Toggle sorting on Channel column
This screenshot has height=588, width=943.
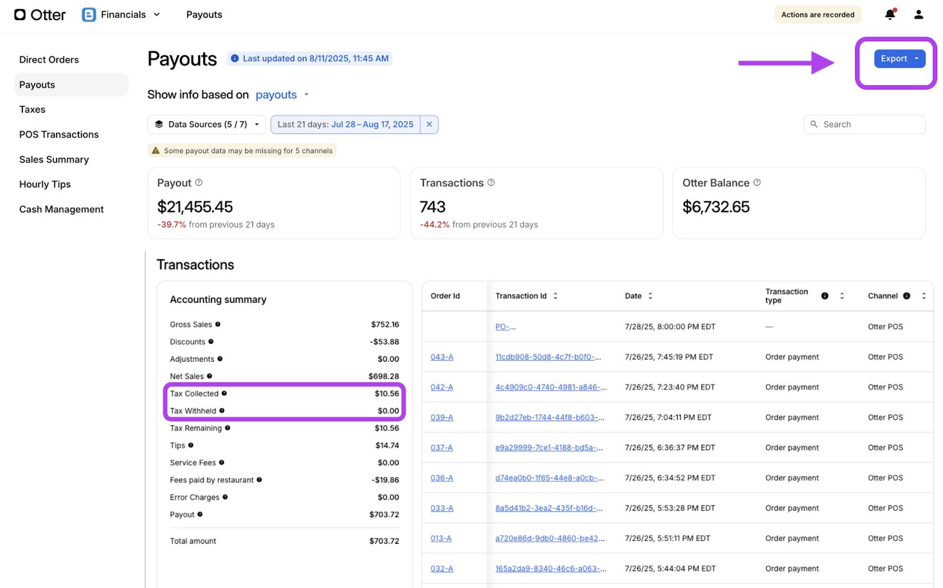coord(924,296)
